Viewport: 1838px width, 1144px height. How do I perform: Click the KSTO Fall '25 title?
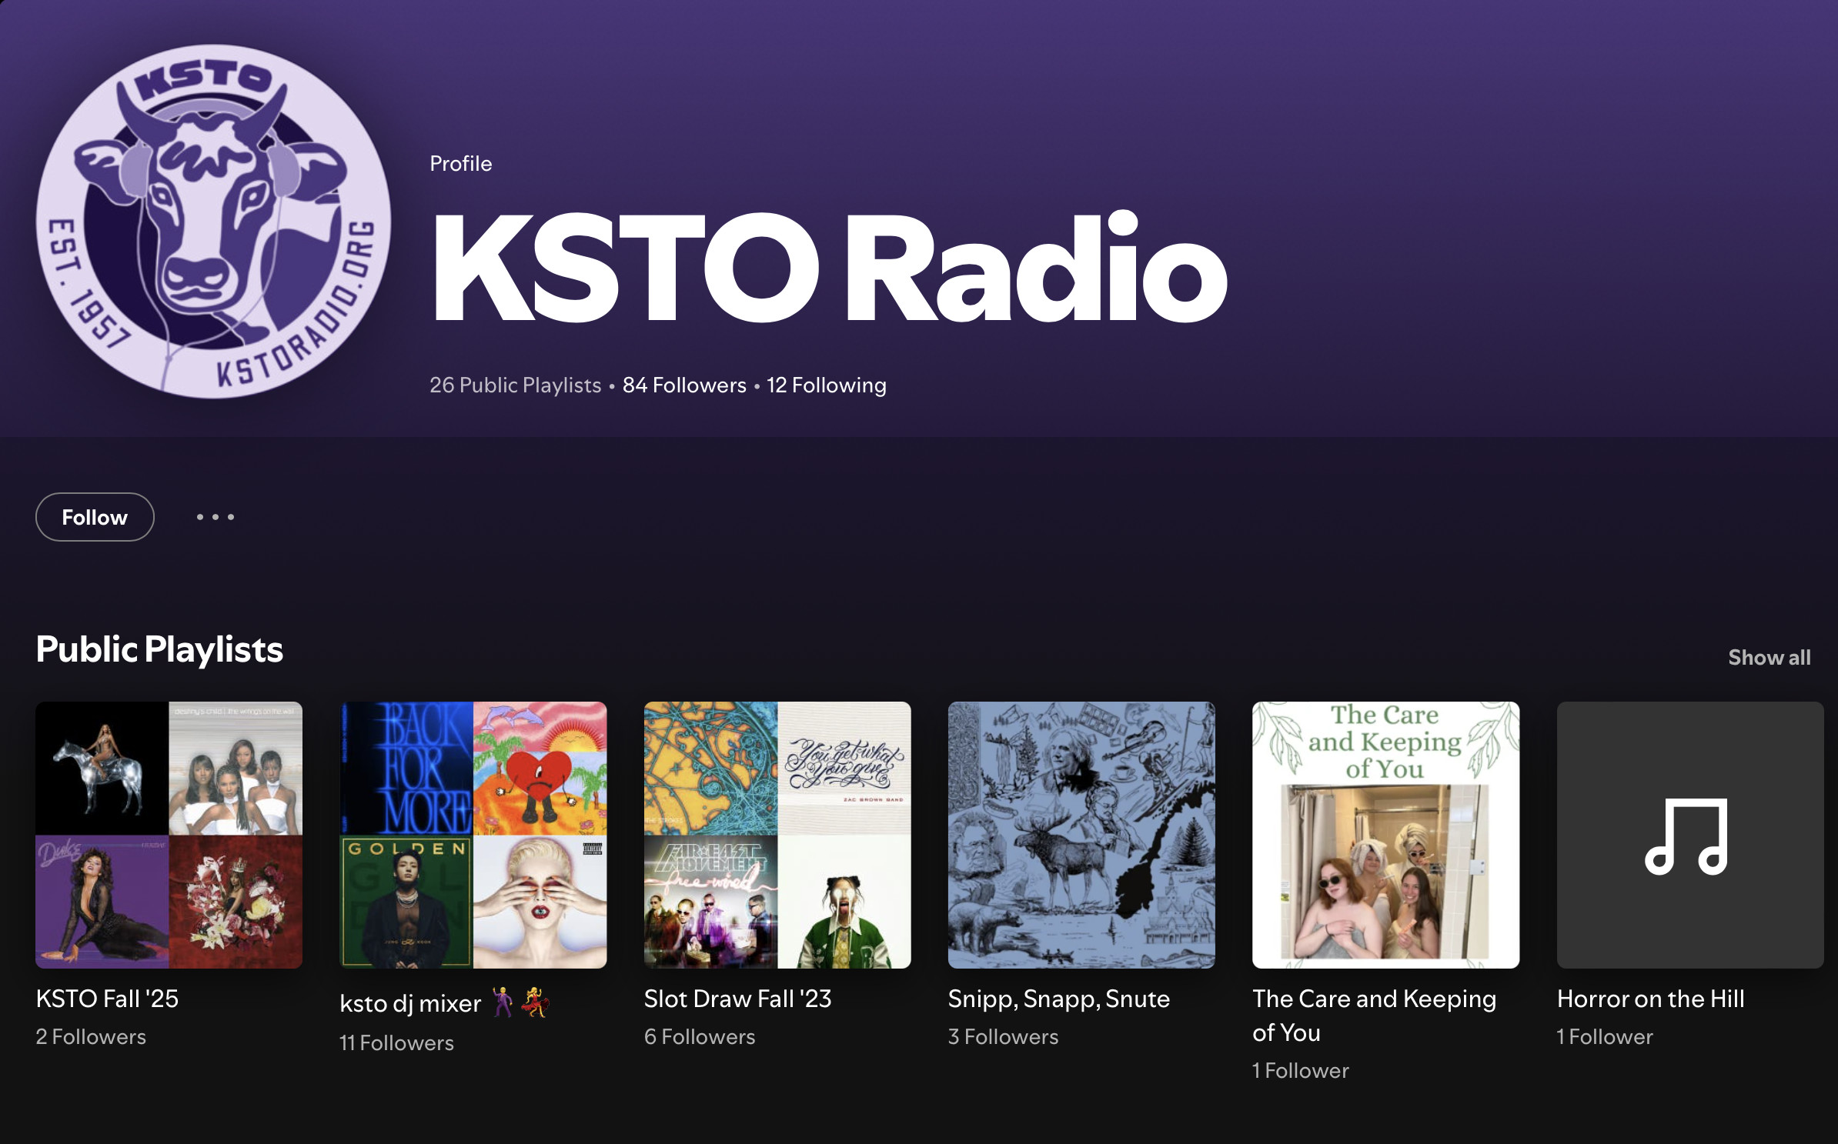tap(107, 998)
